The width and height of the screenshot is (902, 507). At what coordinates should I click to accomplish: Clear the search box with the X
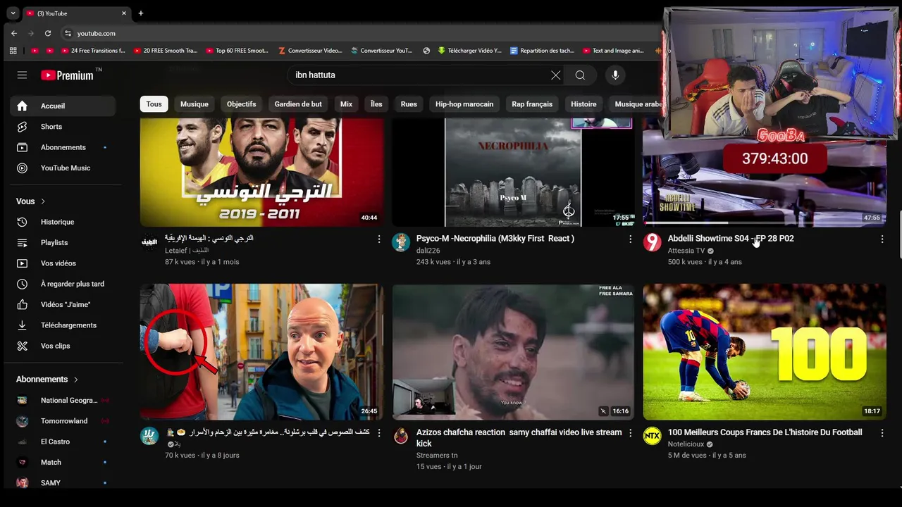click(555, 75)
